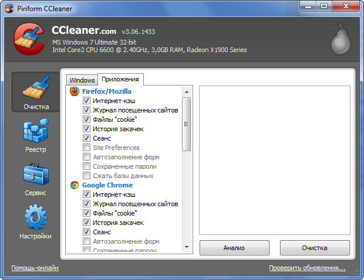This screenshot has width=364, height=280.
Task: Click the list scrollbar up arrow
Action: pyautogui.click(x=187, y=92)
